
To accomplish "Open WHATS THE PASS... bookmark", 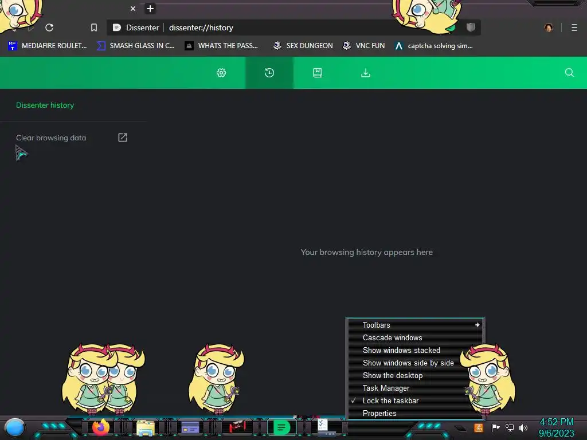I will pyautogui.click(x=222, y=46).
